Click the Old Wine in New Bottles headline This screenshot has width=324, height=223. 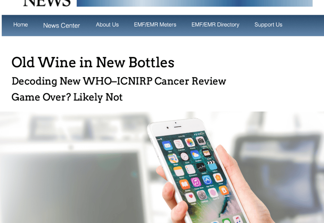click(x=93, y=62)
